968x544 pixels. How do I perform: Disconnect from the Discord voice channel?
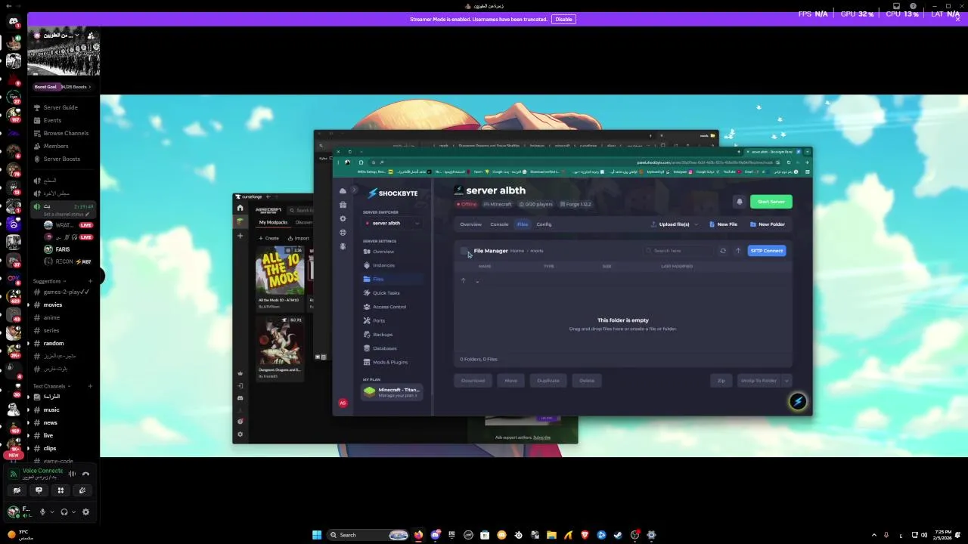pyautogui.click(x=85, y=474)
